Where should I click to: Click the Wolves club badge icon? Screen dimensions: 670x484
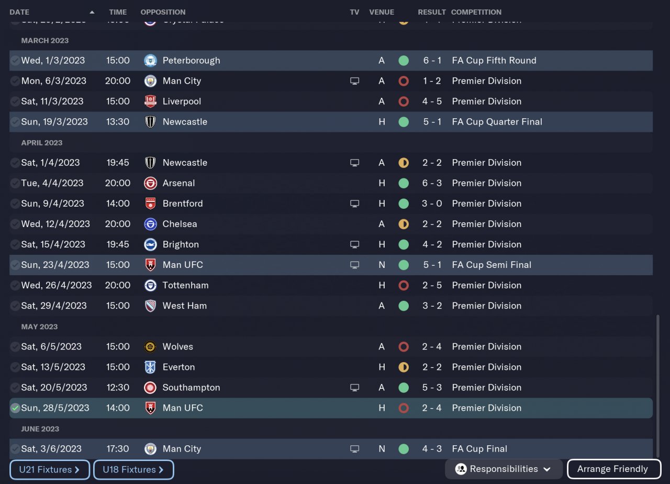pos(150,347)
